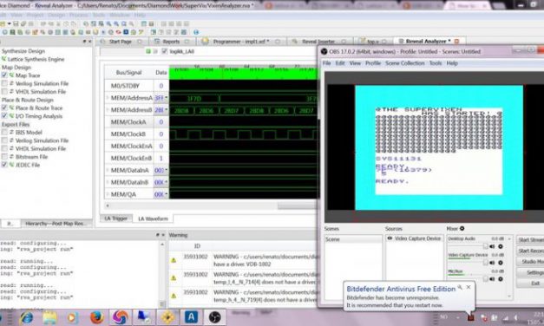Open the OBS File menu
This screenshot has height=326, width=544.
pyautogui.click(x=326, y=63)
